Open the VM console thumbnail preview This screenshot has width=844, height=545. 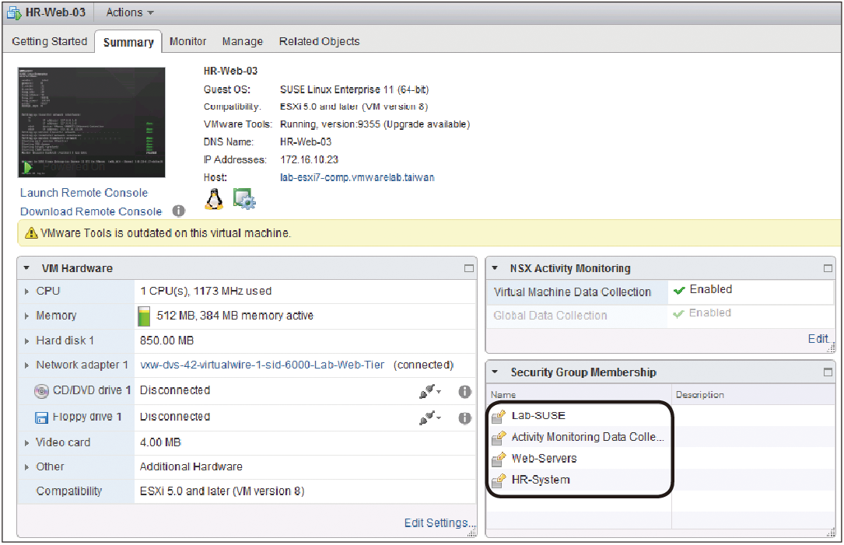[92, 122]
